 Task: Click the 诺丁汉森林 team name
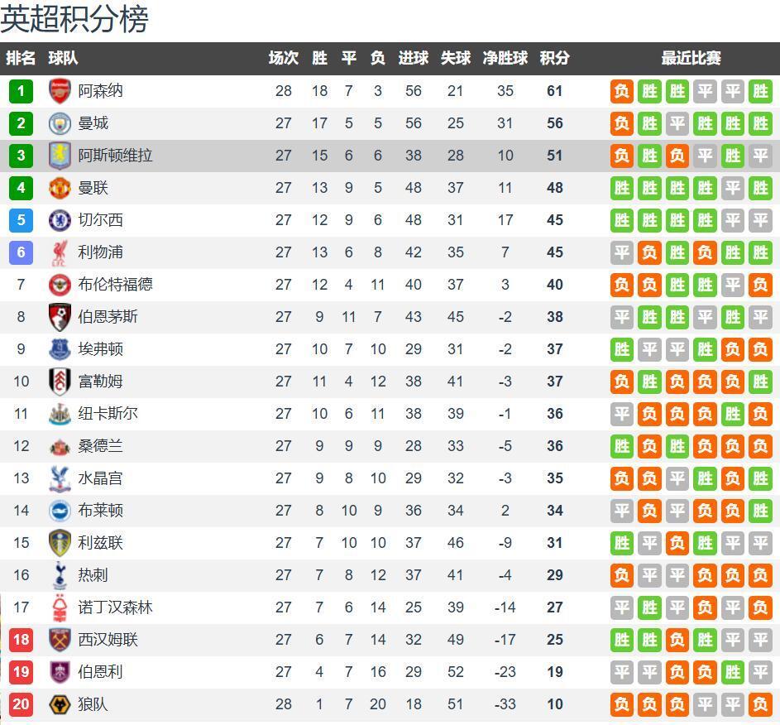(x=115, y=607)
